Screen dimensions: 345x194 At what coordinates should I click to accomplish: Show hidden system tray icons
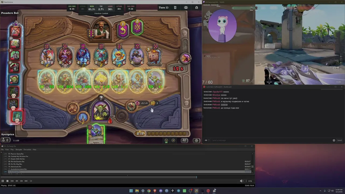pos(320,191)
